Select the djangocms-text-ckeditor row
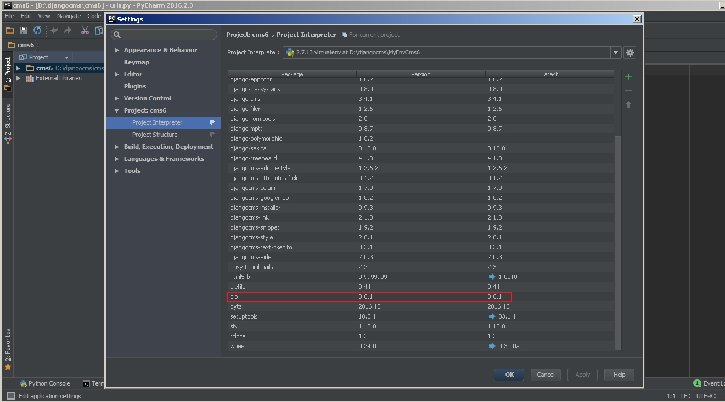Image resolution: width=725 pixels, height=402 pixels. tap(421, 247)
